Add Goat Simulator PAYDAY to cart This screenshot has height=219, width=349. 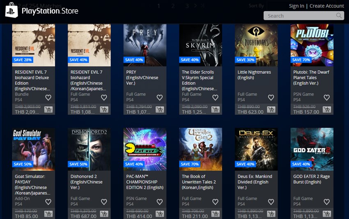[x=48, y=214]
